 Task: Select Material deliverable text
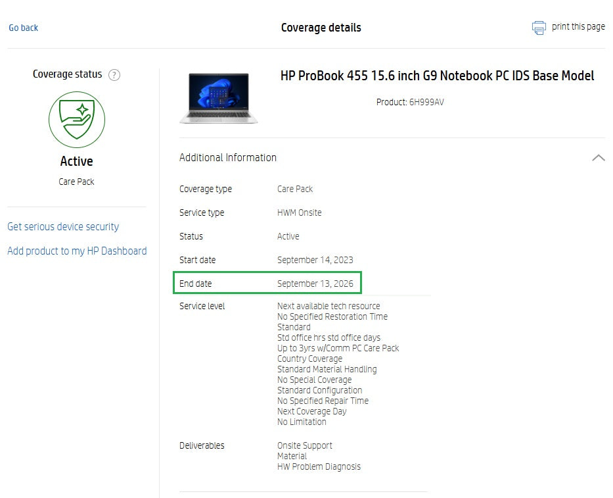[292, 456]
